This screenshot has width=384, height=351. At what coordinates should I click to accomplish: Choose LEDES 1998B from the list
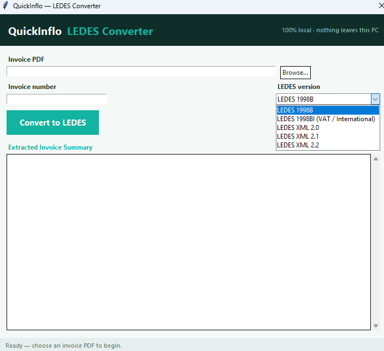pyautogui.click(x=328, y=110)
